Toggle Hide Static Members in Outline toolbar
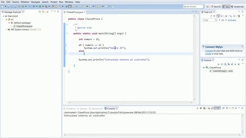Screen dimensions: 246x138 pyautogui.click(x=232, y=64)
